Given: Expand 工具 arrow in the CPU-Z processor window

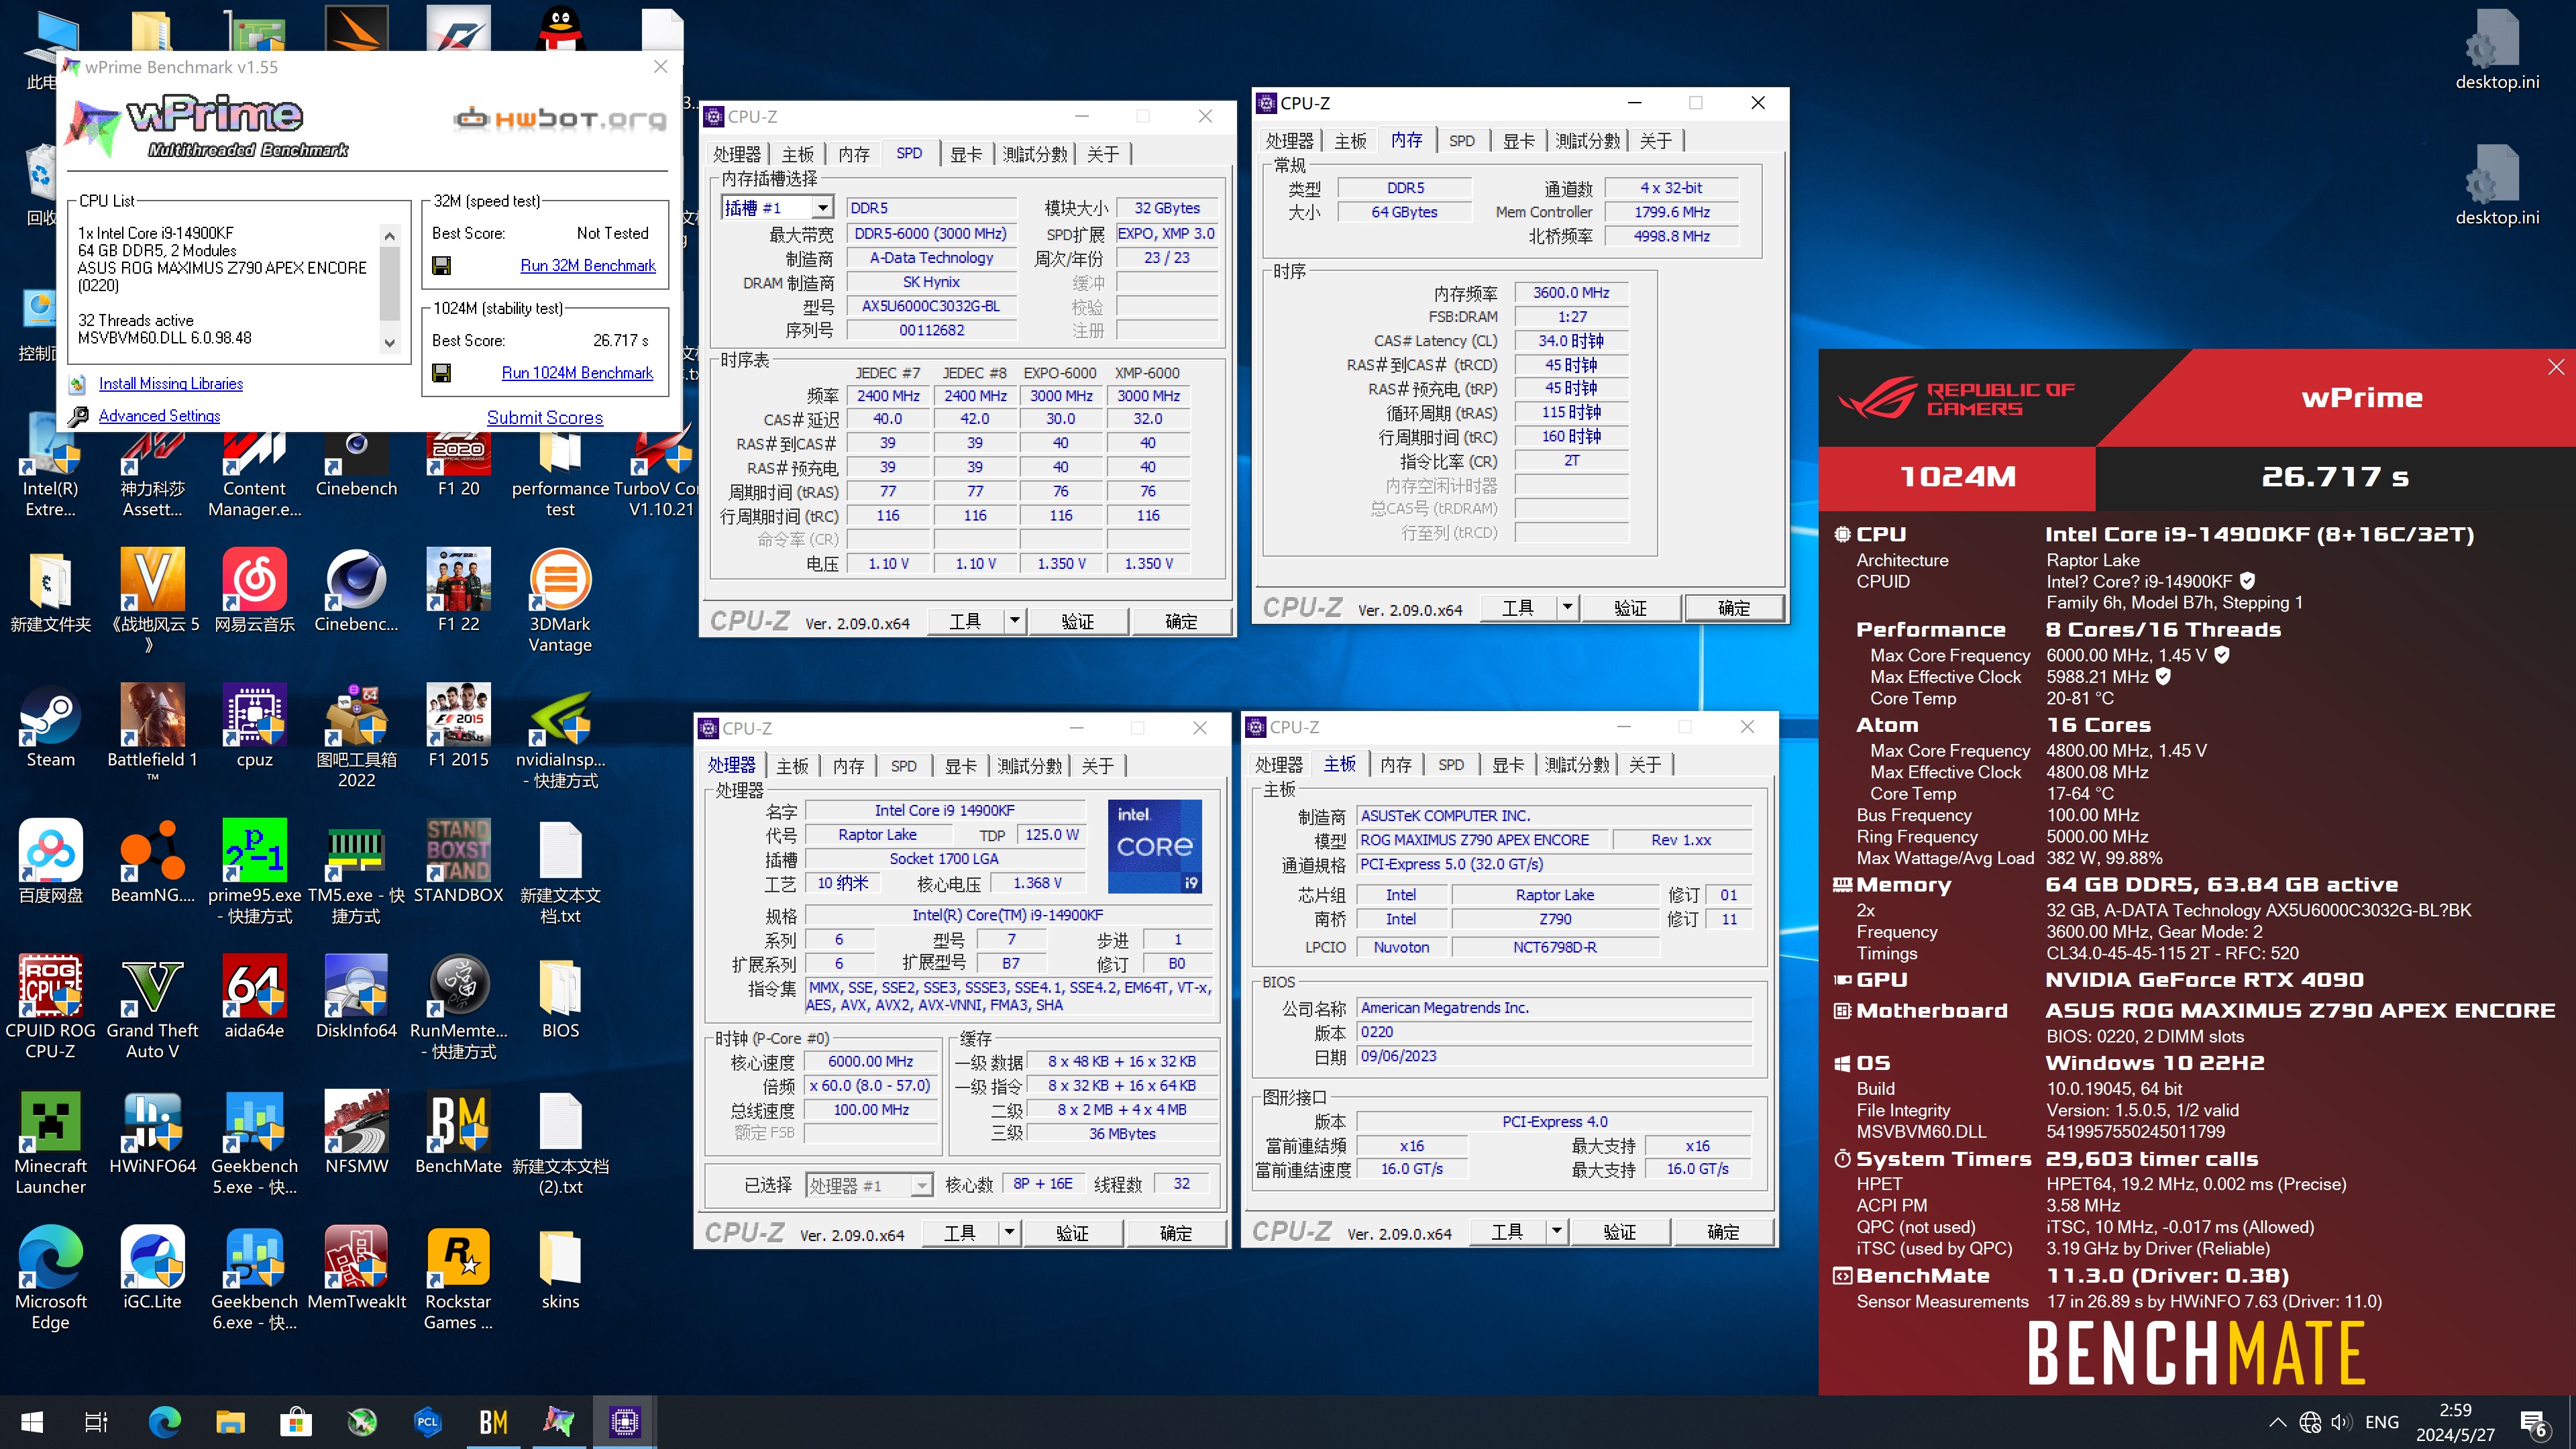Looking at the screenshot, I should pyautogui.click(x=1009, y=1233).
